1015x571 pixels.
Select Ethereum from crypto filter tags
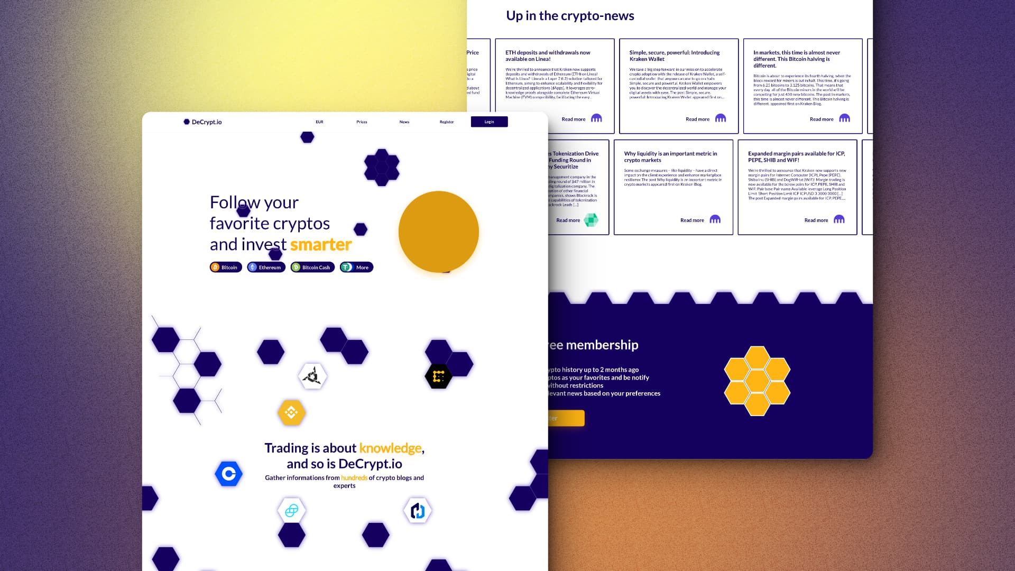pyautogui.click(x=265, y=267)
